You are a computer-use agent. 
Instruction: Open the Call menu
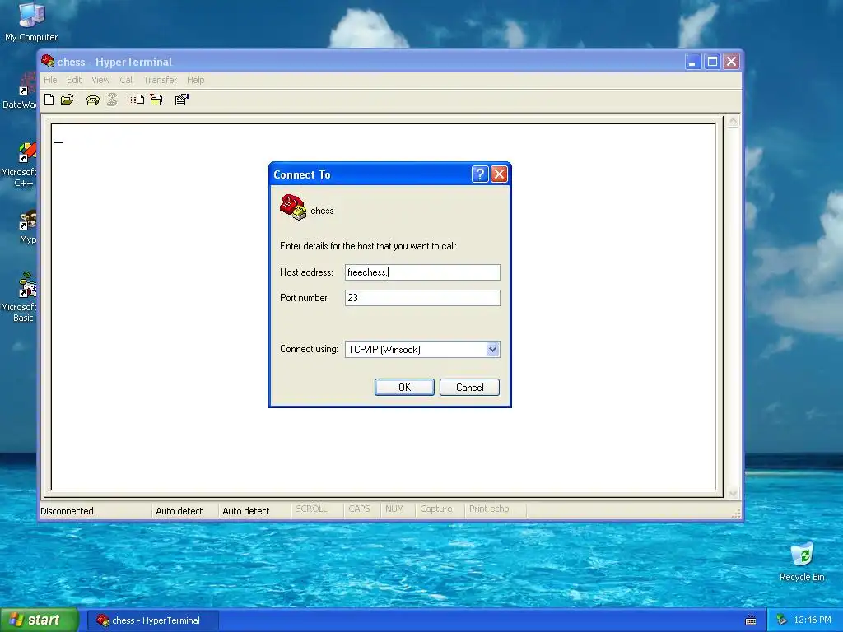coord(126,80)
